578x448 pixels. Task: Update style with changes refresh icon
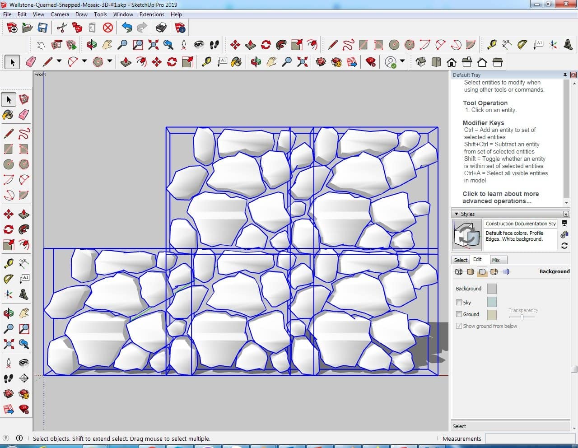coord(564,246)
